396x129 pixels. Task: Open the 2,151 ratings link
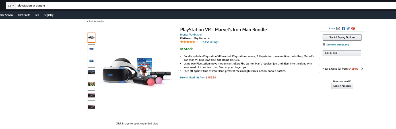[x=210, y=42]
